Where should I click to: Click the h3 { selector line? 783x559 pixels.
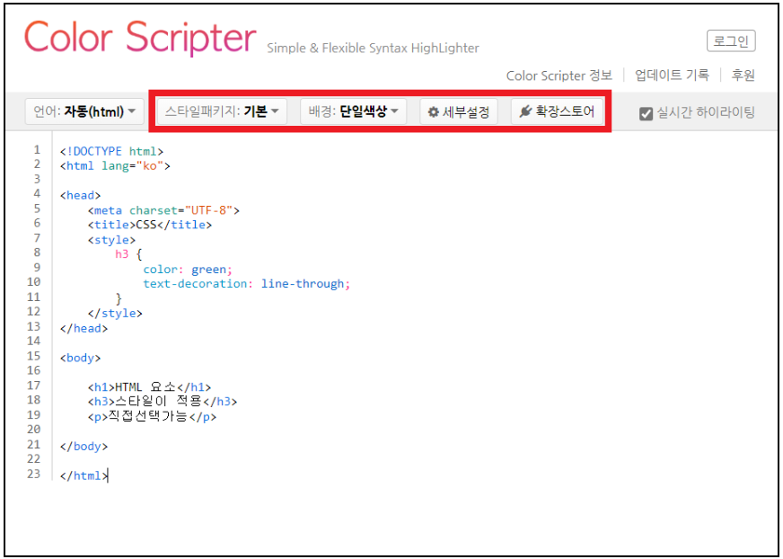128,254
